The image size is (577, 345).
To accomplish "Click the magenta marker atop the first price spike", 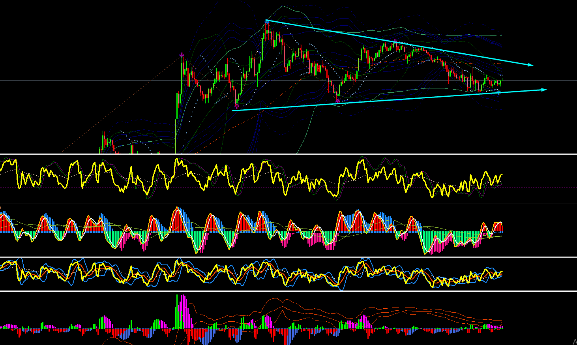I will [182, 55].
